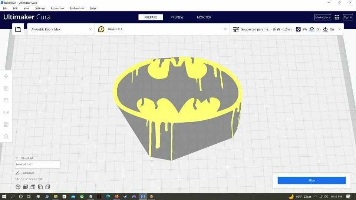
Task: Select batdrip21.stl in object list
Action: point(37,164)
